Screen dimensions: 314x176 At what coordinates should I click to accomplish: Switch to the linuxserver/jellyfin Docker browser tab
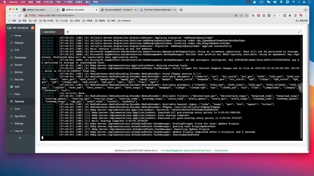(119, 10)
